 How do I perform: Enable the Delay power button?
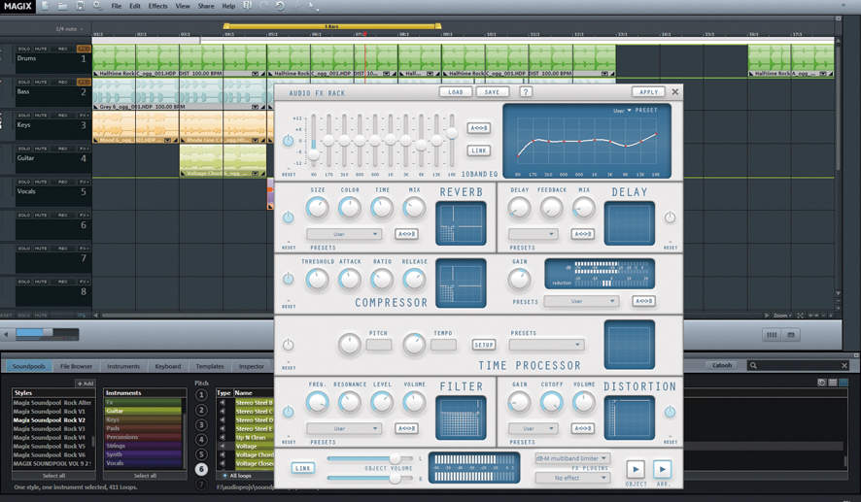(670, 218)
